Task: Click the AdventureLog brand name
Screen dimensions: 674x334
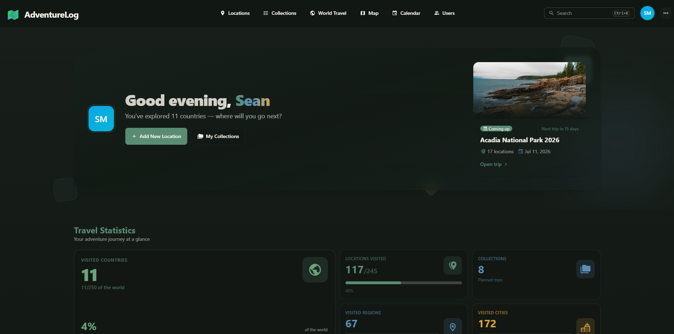Action: coord(51,15)
